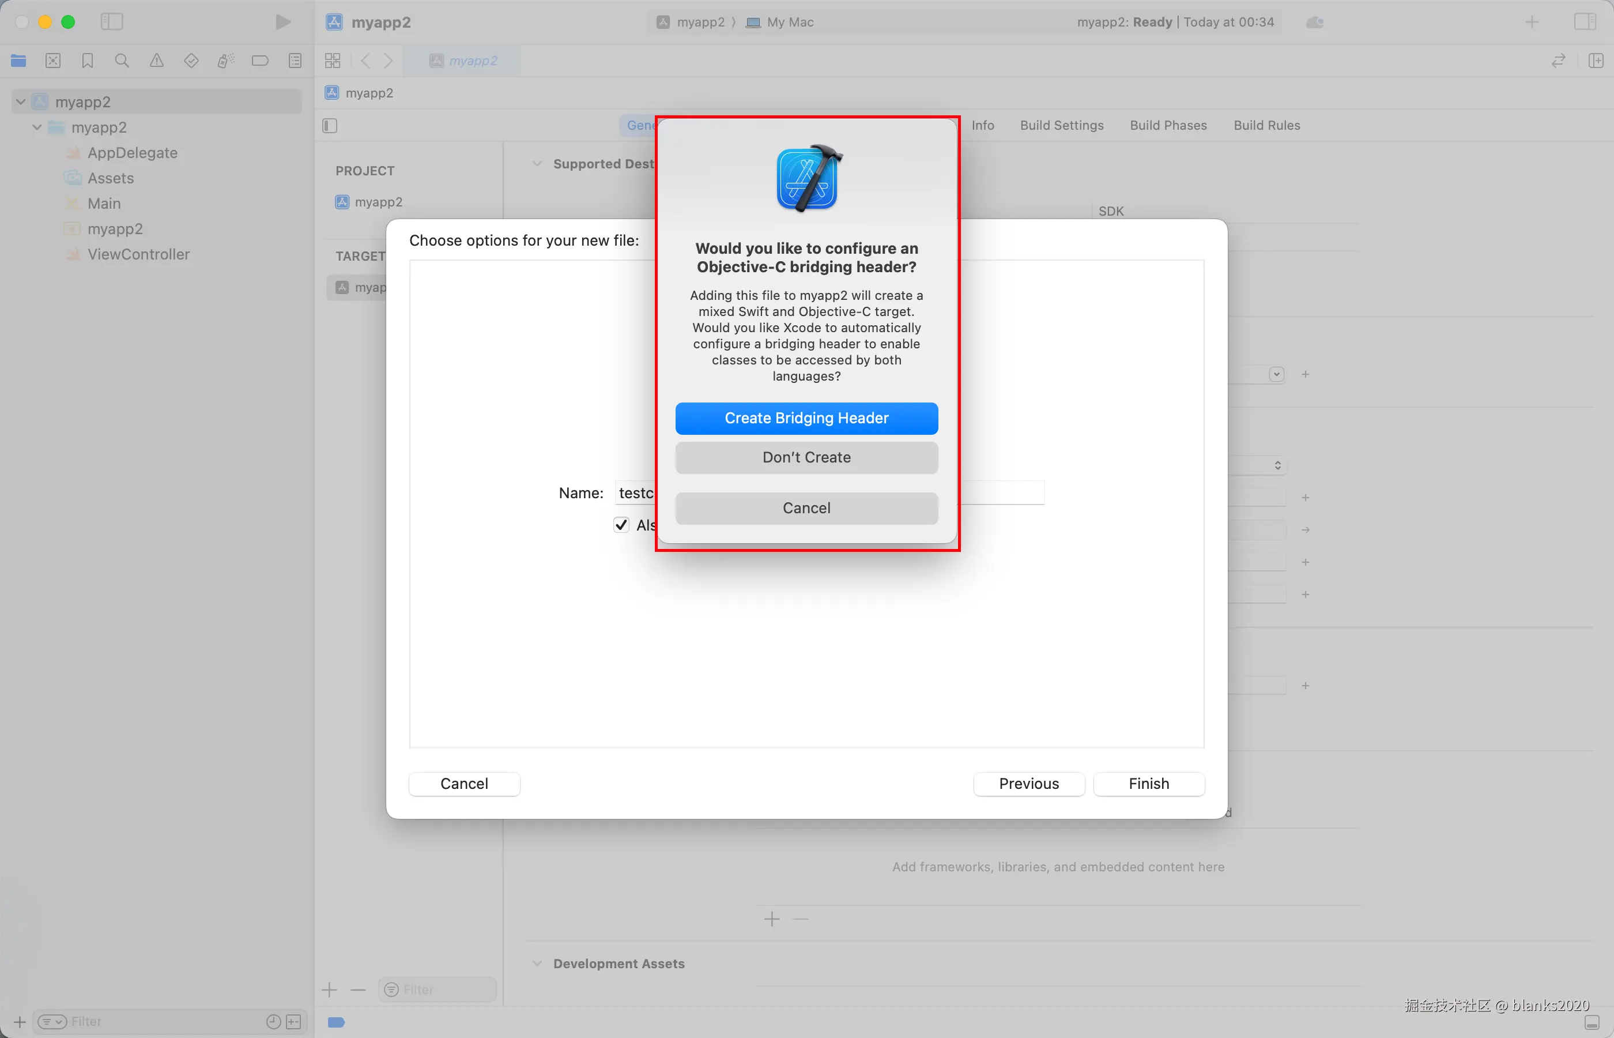Open the Find navigator magnifier icon
Screen dimensions: 1614x1038
coord(122,61)
